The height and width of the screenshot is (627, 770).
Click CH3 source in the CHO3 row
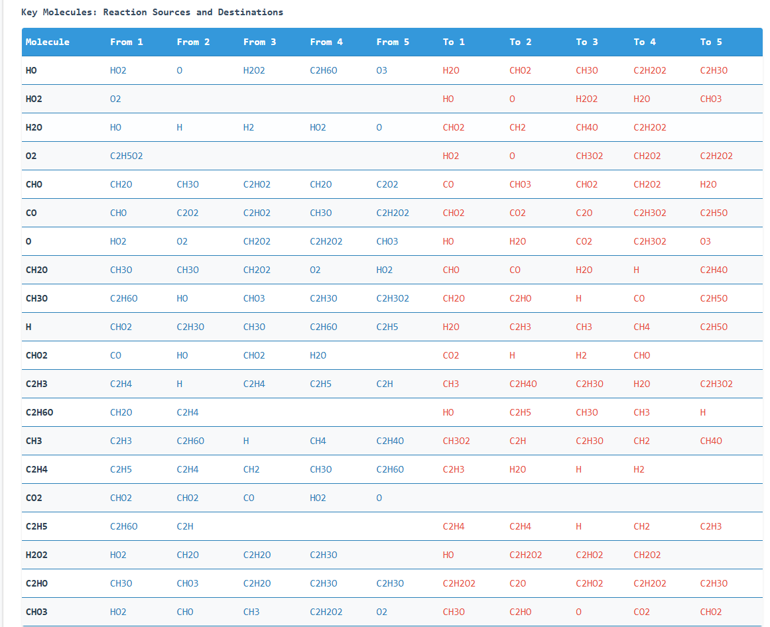251,612
